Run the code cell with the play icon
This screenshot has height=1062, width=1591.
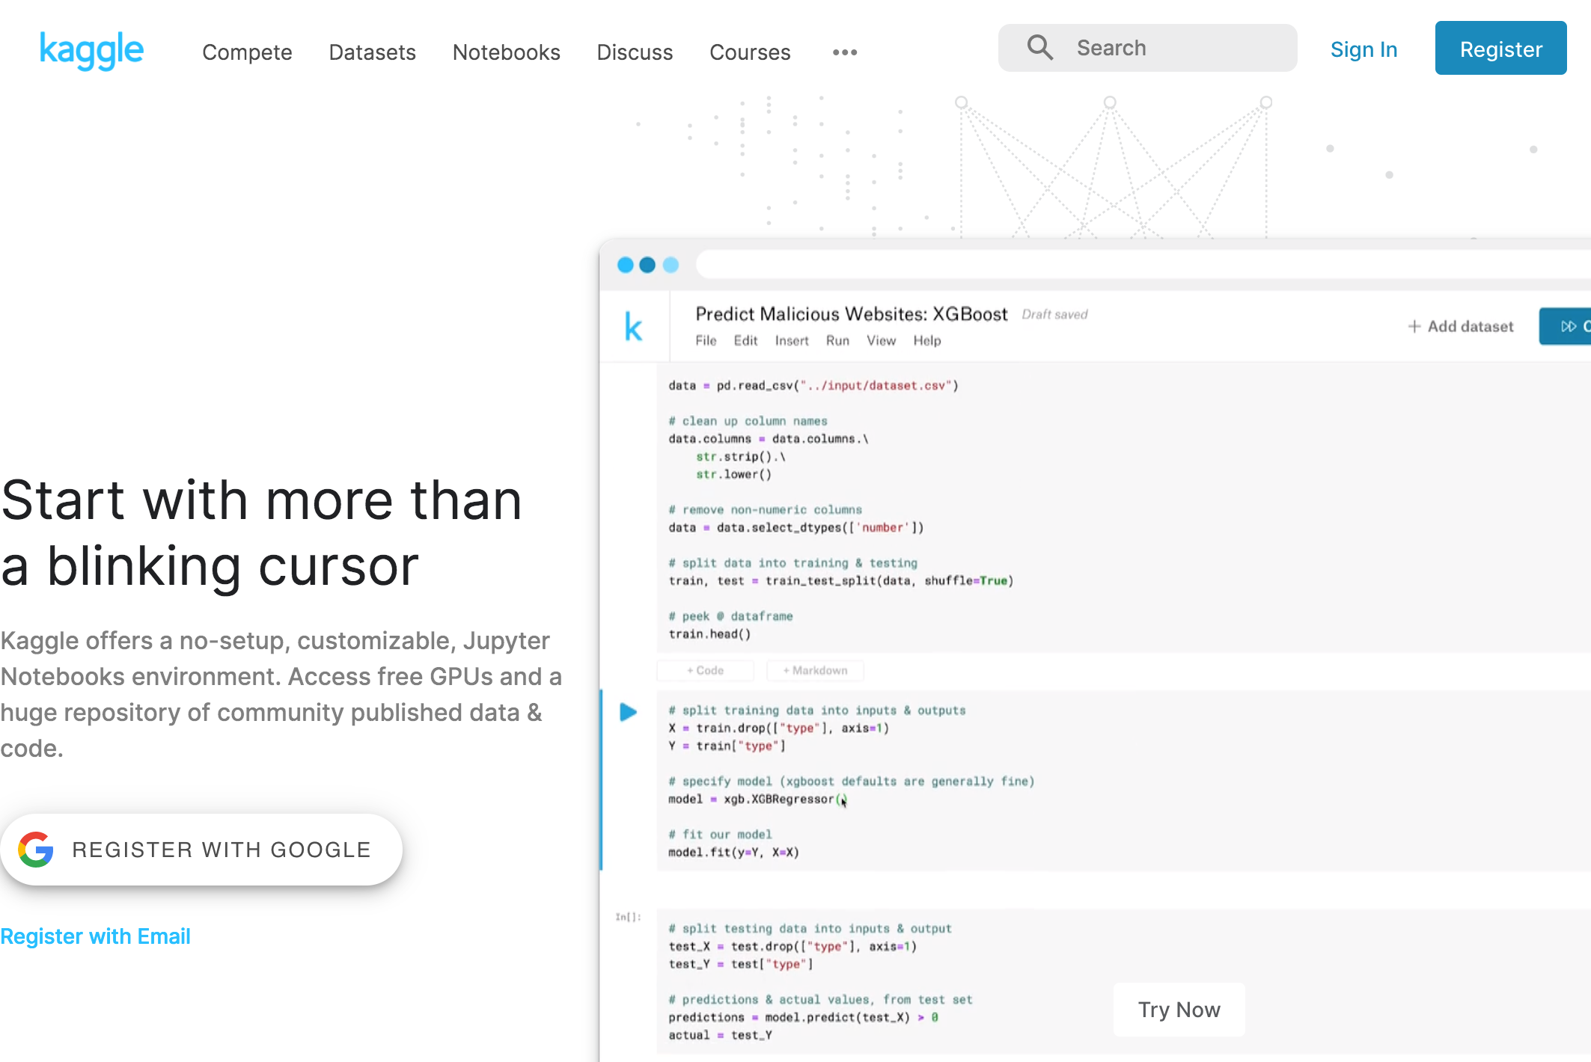coord(627,711)
